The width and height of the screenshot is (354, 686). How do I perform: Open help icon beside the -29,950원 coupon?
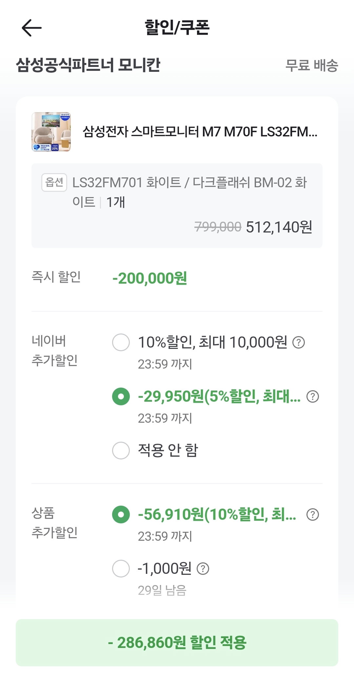point(313,397)
